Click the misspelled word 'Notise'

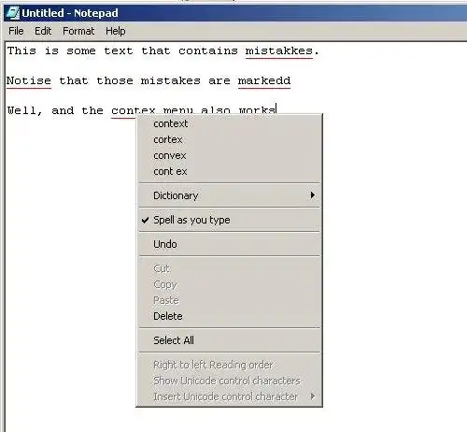pyautogui.click(x=29, y=80)
